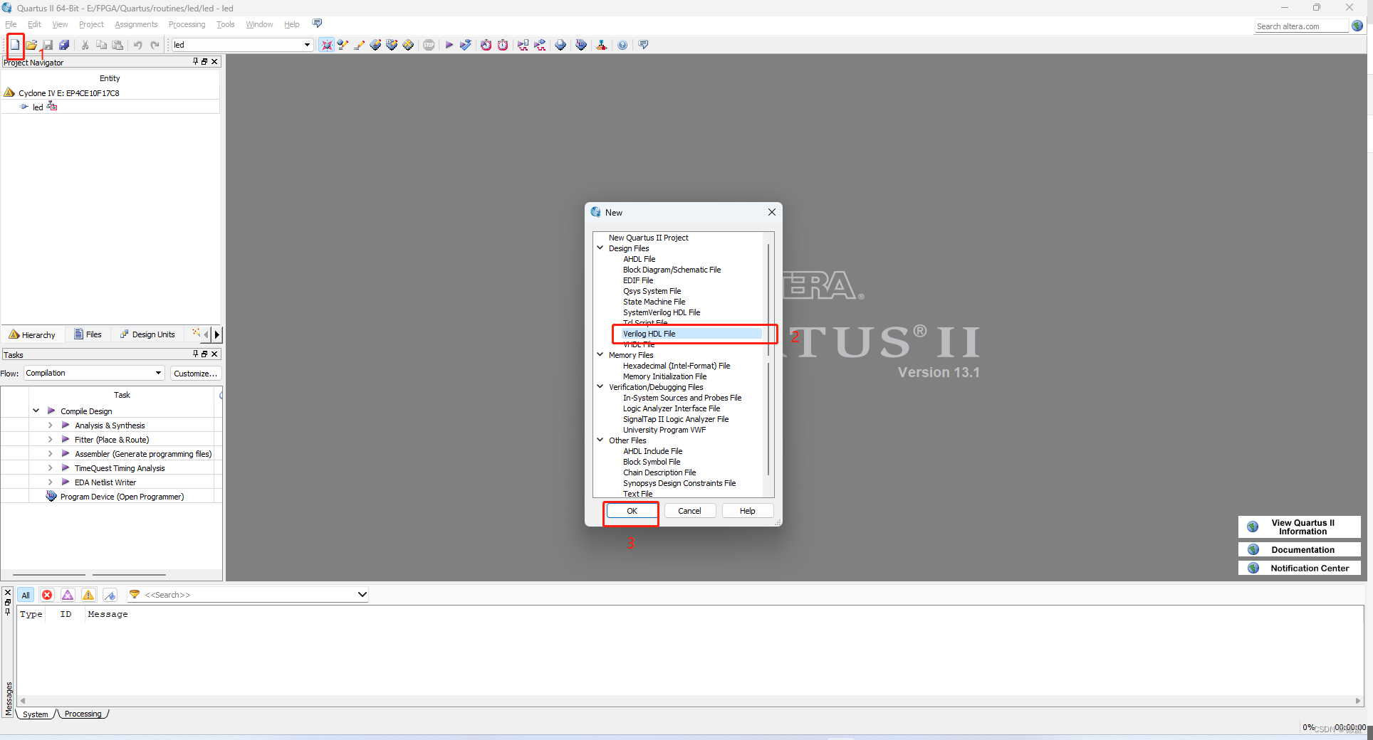This screenshot has width=1373, height=740.
Task: Open the Assignments menu
Action: click(136, 24)
